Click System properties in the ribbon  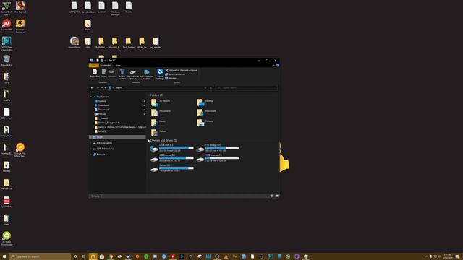coord(175,74)
